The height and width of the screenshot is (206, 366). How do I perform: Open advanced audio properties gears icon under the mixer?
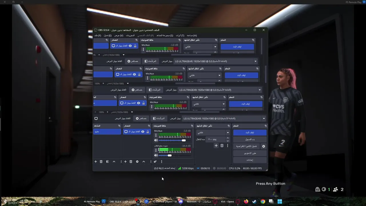(155, 162)
